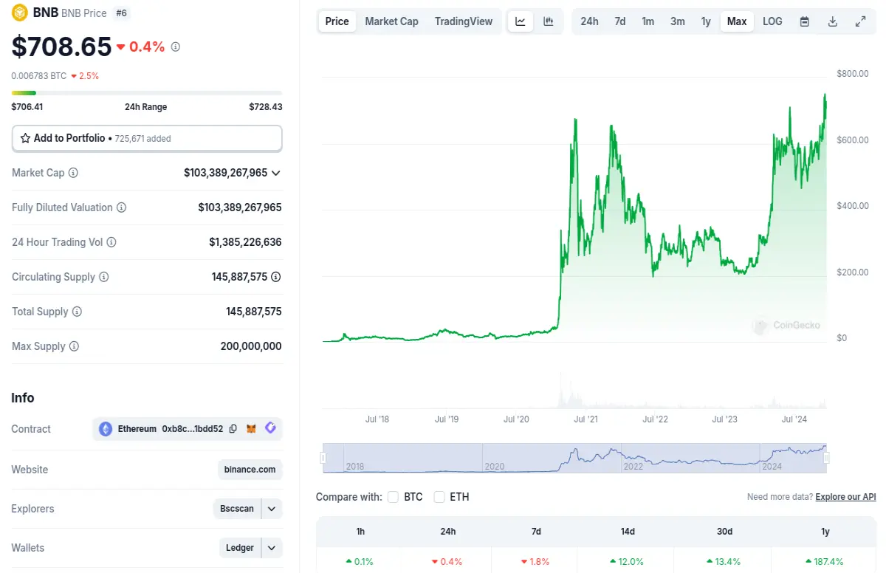Expand the Market Cap value chevron
This screenshot has width=886, height=573.
(x=276, y=173)
